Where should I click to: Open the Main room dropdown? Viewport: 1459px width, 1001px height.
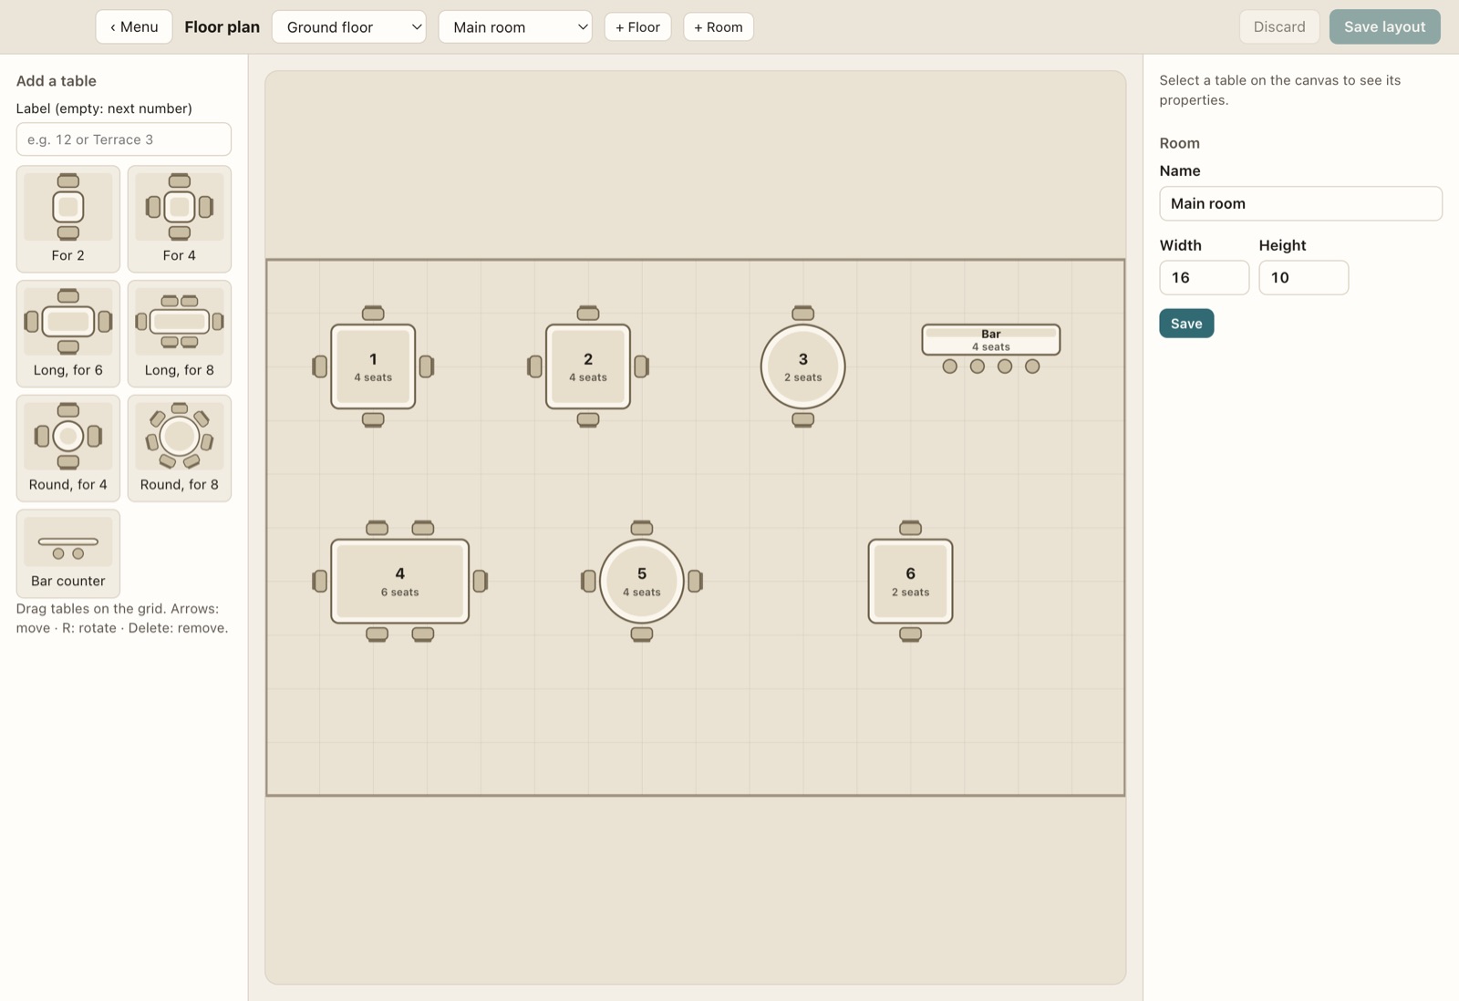515,27
